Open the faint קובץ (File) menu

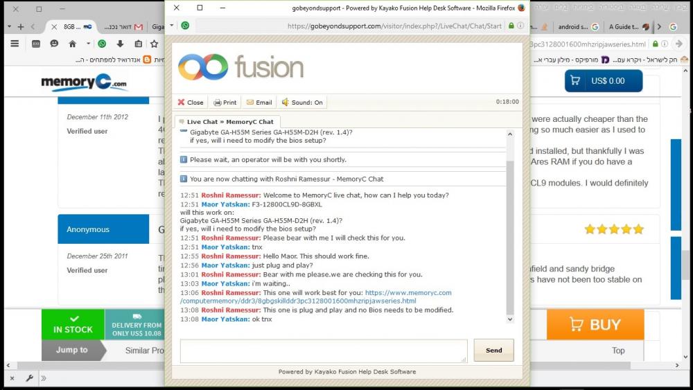[x=681, y=7]
